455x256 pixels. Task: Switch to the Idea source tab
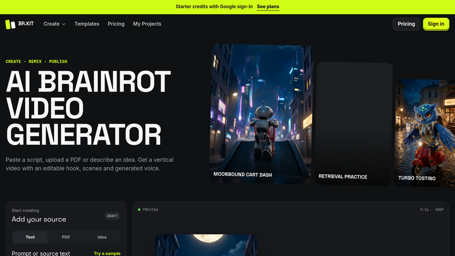pos(102,237)
